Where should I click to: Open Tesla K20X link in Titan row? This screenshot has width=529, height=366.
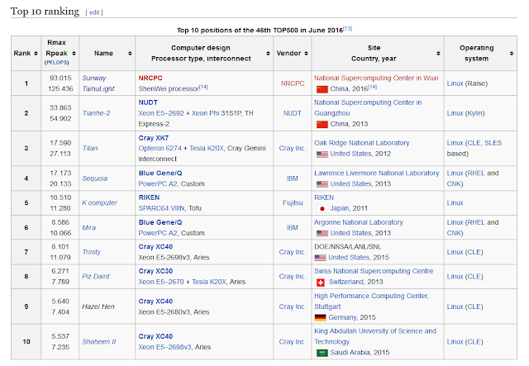click(207, 149)
